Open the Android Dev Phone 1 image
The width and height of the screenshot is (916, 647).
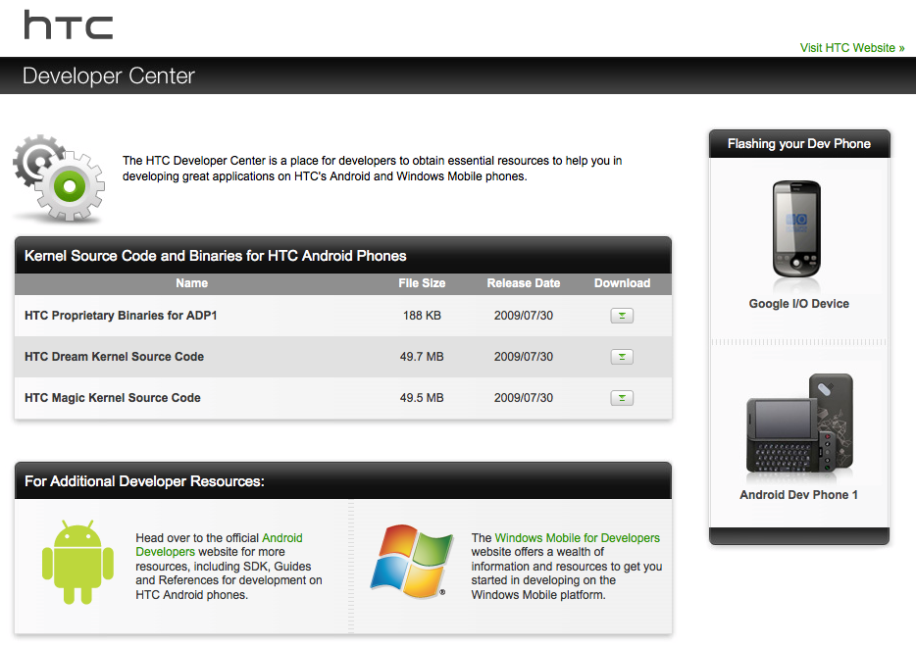798,423
